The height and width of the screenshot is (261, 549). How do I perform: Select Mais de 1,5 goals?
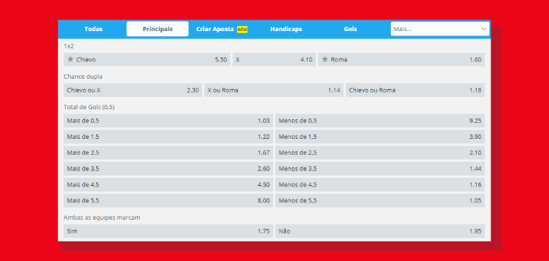point(168,137)
